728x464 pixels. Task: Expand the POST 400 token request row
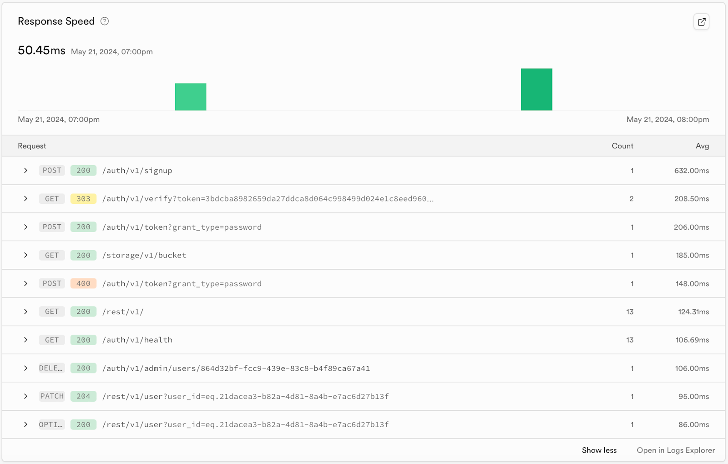(26, 283)
